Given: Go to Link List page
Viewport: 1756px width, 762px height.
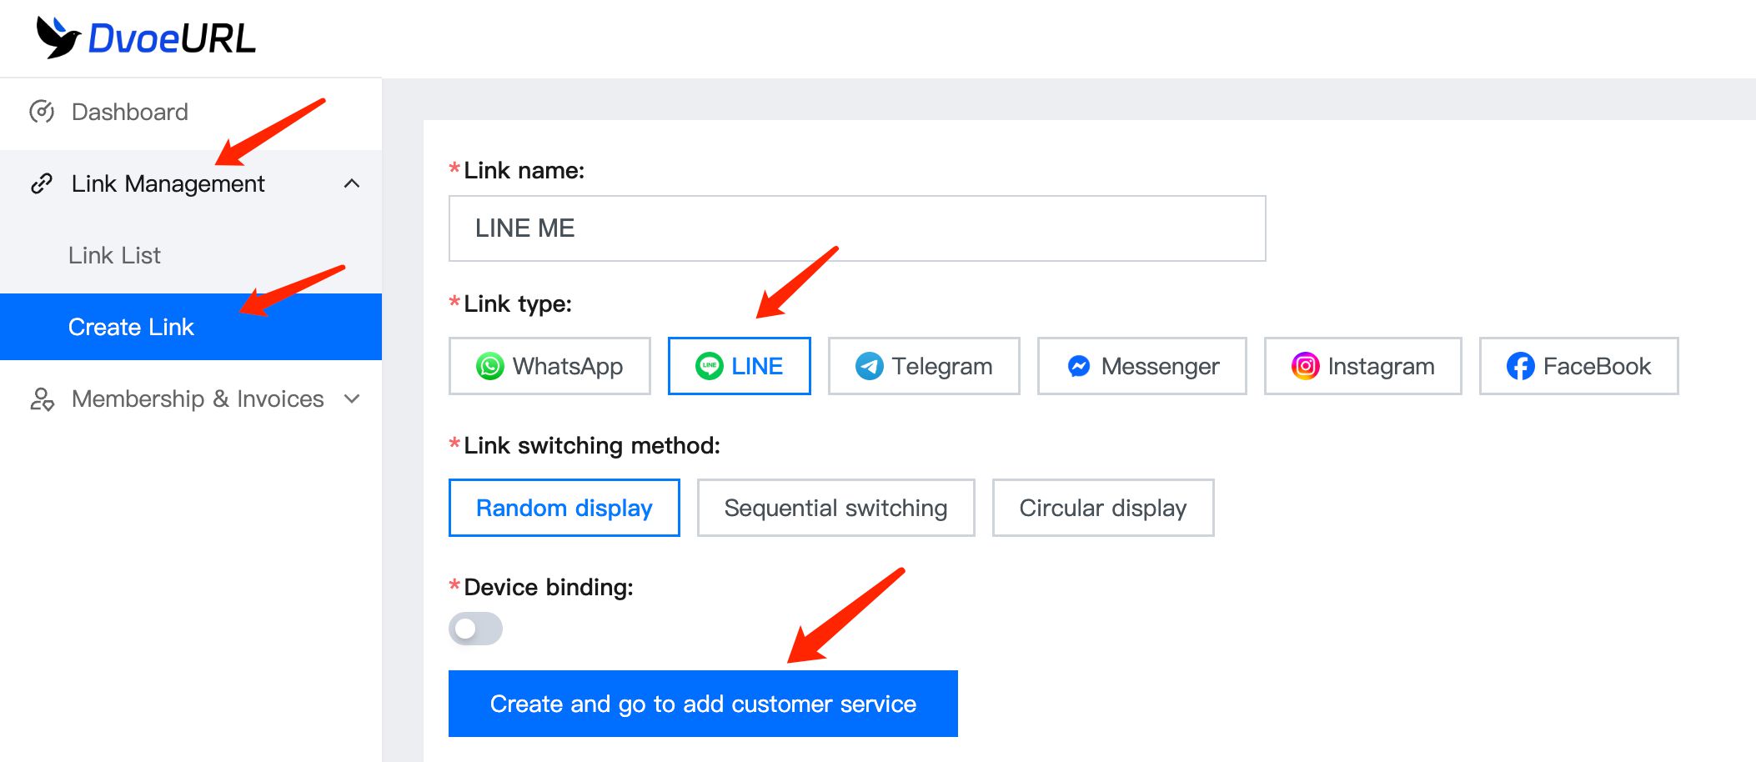Looking at the screenshot, I should click(x=191, y=255).
